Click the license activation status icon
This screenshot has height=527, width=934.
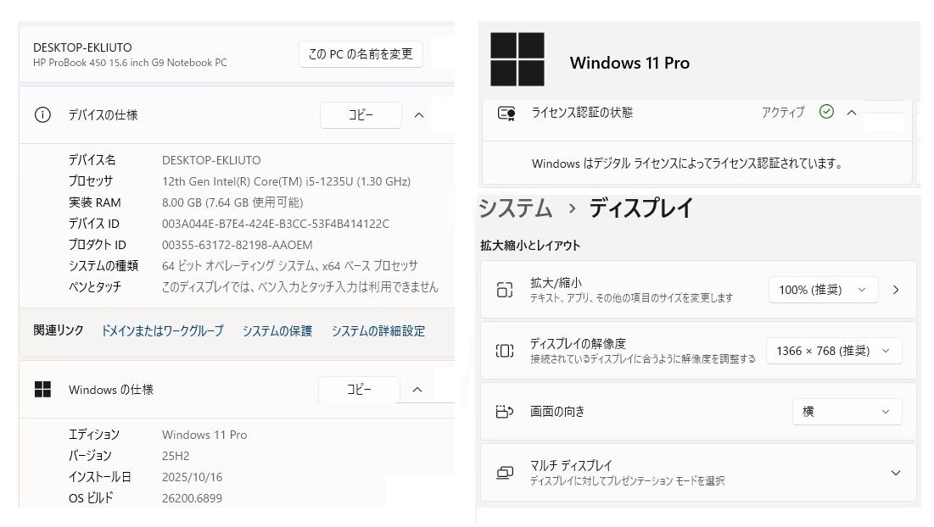[x=506, y=113]
